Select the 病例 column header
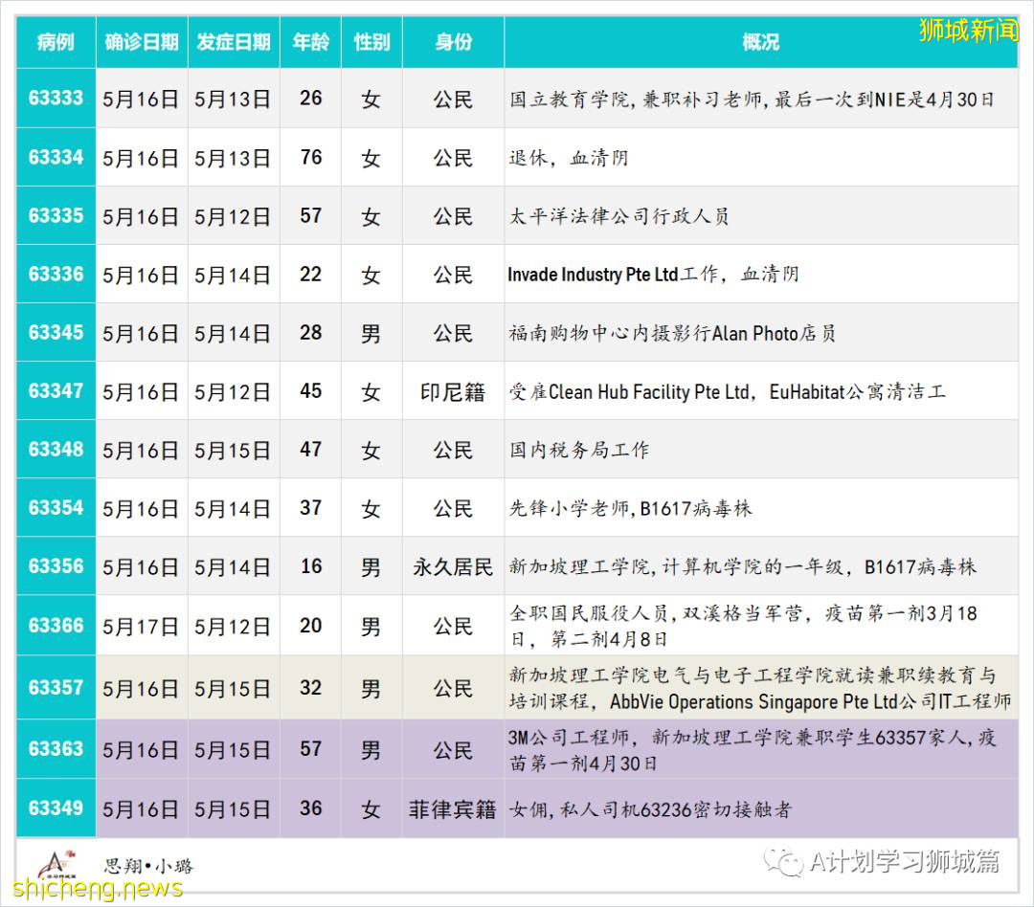Screen dimensions: 1034x907 click(x=55, y=42)
